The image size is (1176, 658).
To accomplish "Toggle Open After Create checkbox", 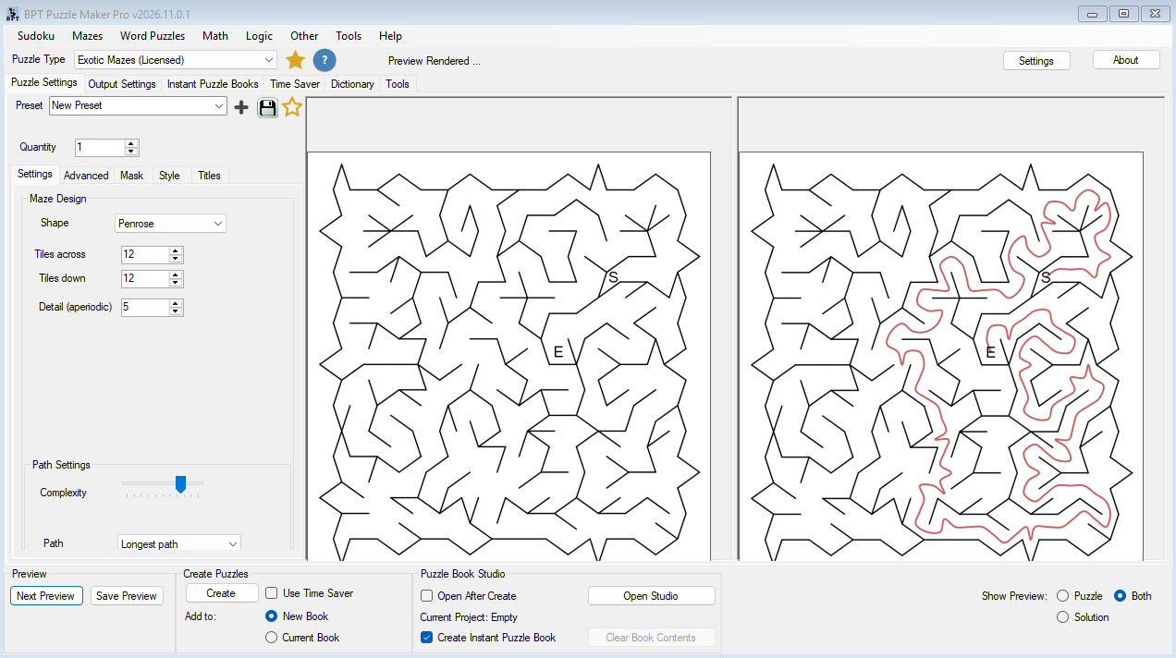I will (x=426, y=596).
